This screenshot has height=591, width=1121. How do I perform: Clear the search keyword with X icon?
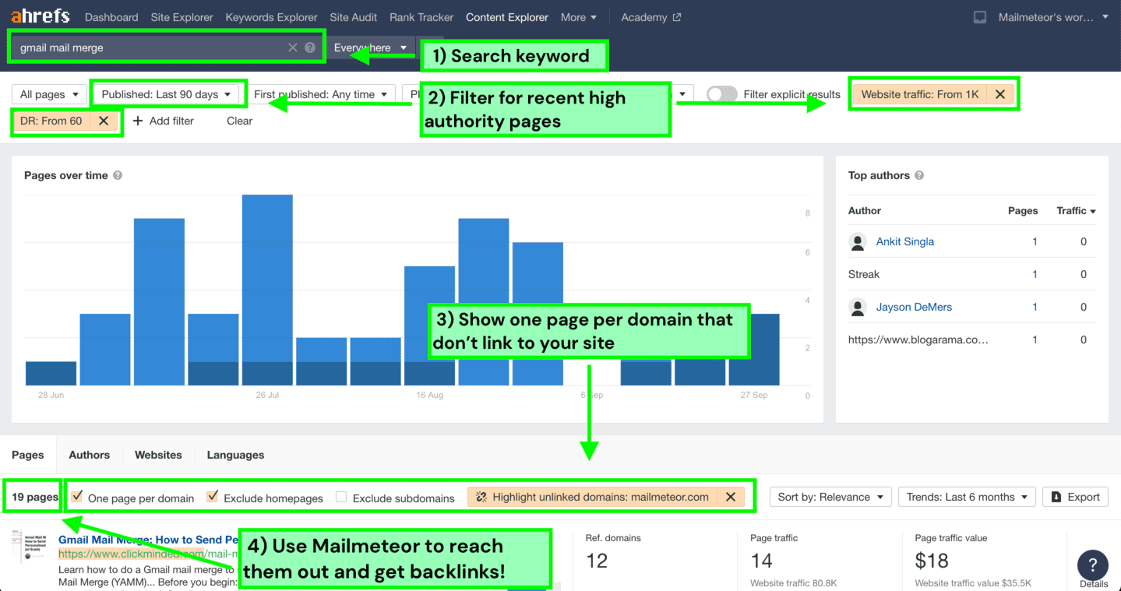tap(293, 47)
